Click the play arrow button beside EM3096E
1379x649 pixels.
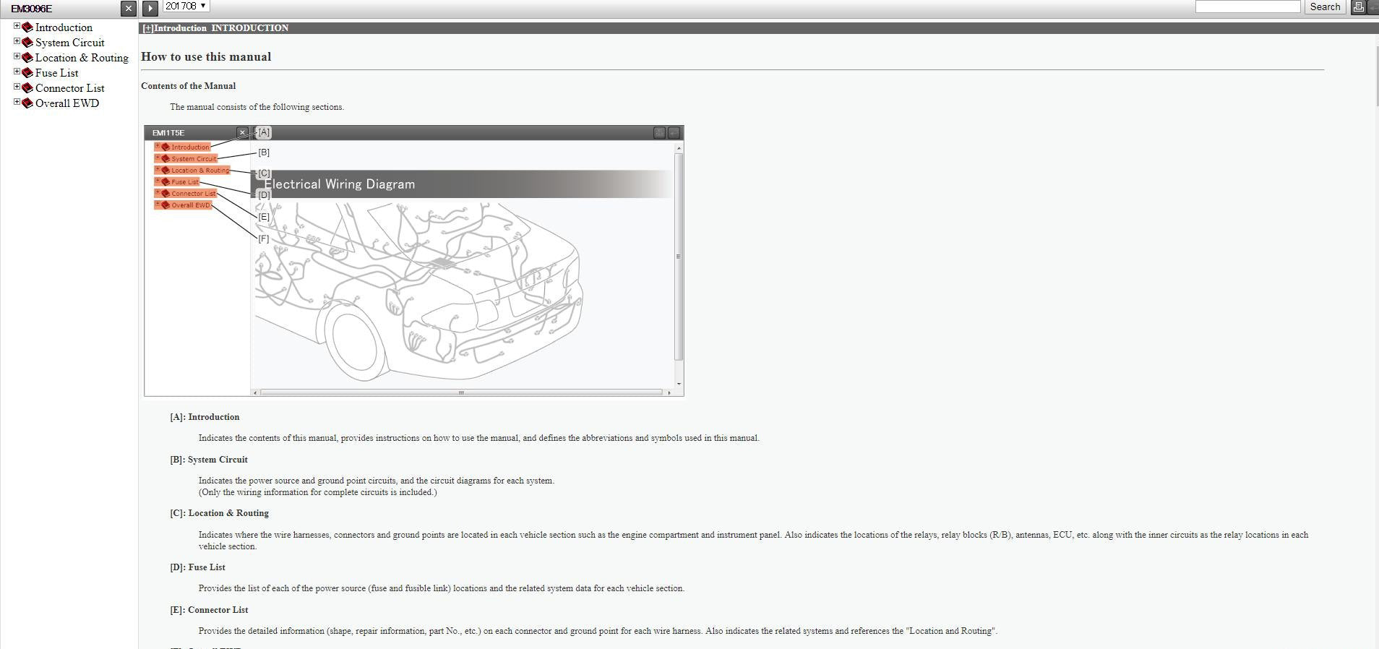[x=150, y=8]
